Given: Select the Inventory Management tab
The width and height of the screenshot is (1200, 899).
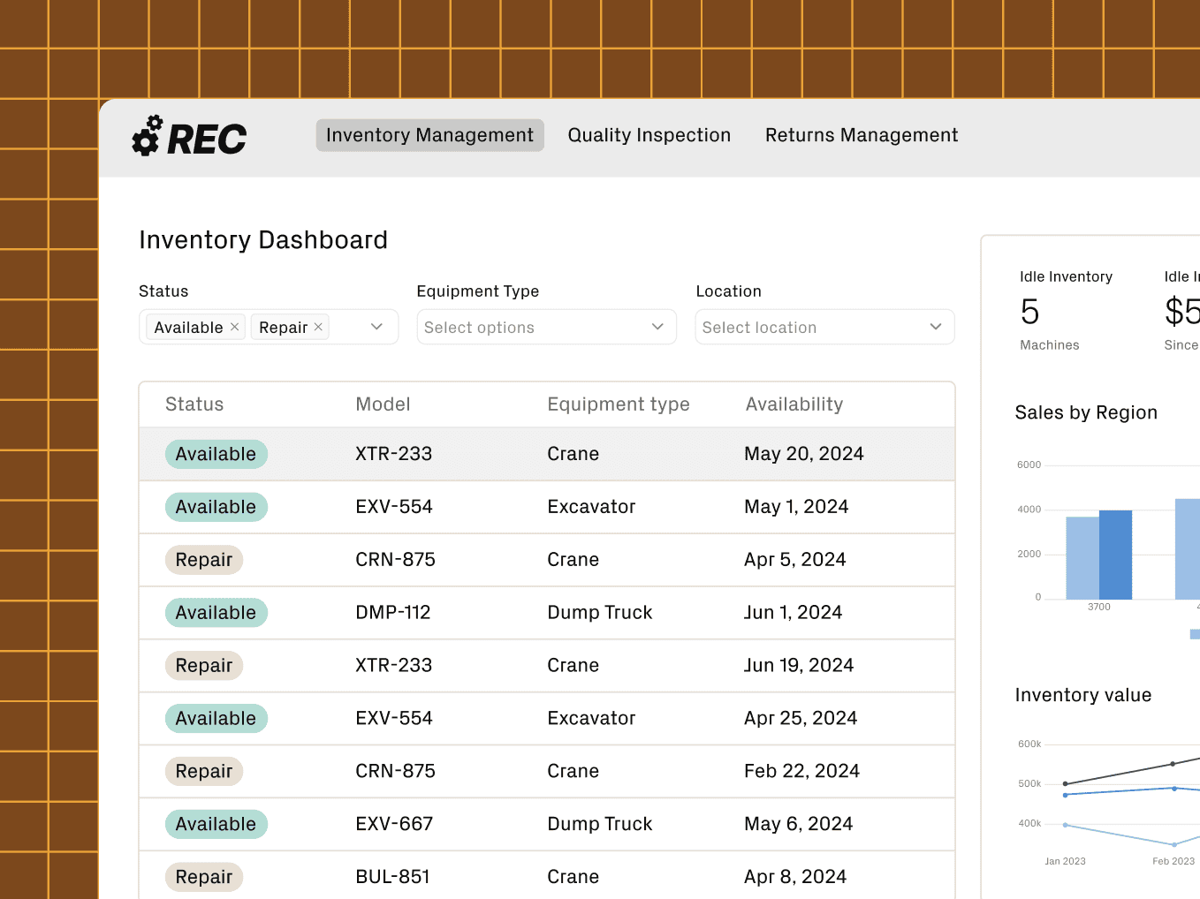Looking at the screenshot, I should click(429, 135).
